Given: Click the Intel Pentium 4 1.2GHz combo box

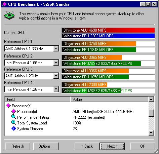Looking at the screenshot, I should pos(32,89).
